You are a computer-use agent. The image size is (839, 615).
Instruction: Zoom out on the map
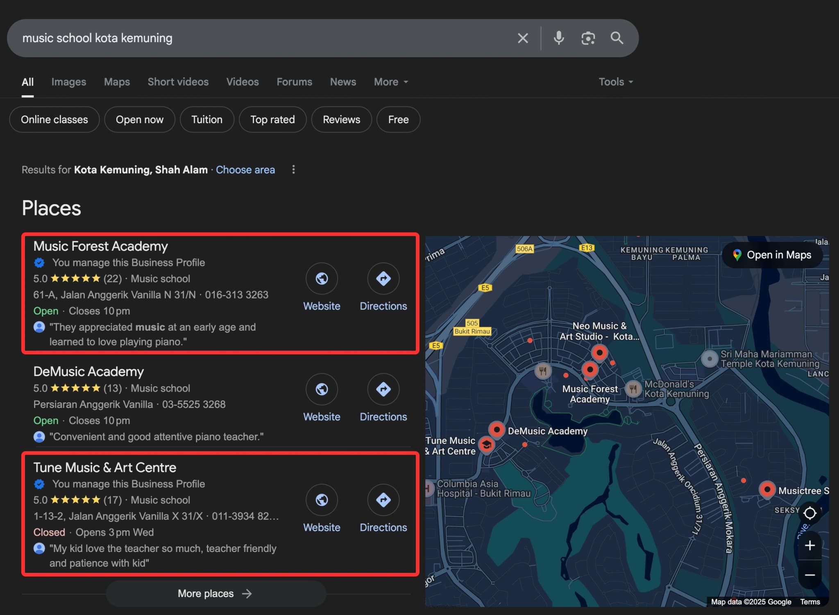click(810, 574)
